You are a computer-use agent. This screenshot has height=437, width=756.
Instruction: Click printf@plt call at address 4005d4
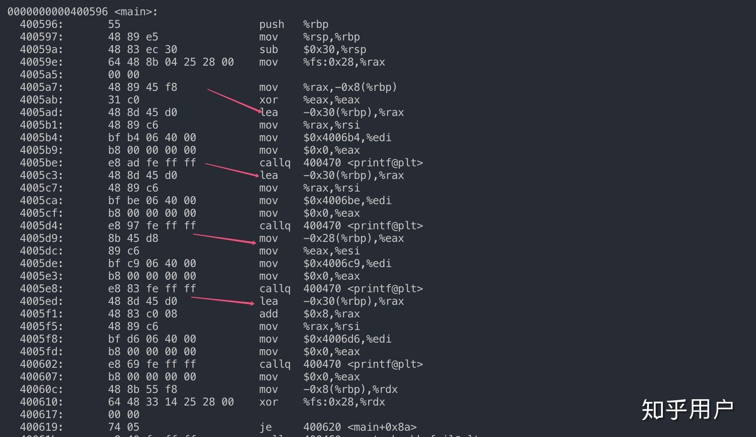coord(341,226)
